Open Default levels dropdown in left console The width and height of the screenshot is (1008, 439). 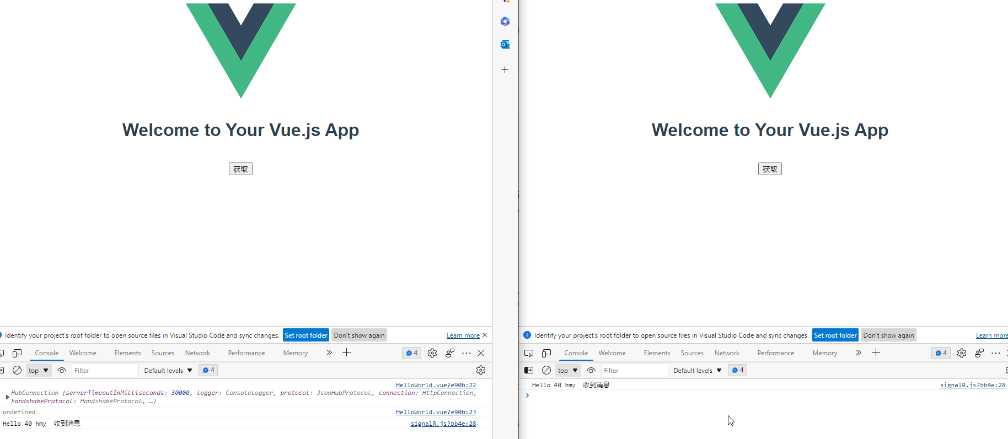168,370
